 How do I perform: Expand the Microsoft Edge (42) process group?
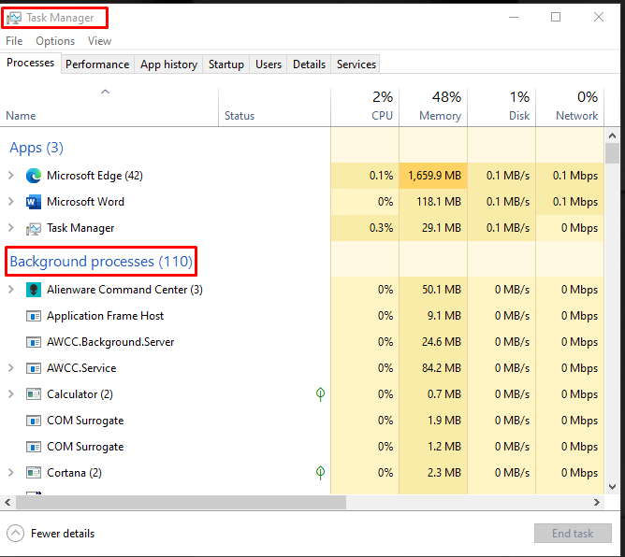coord(11,175)
